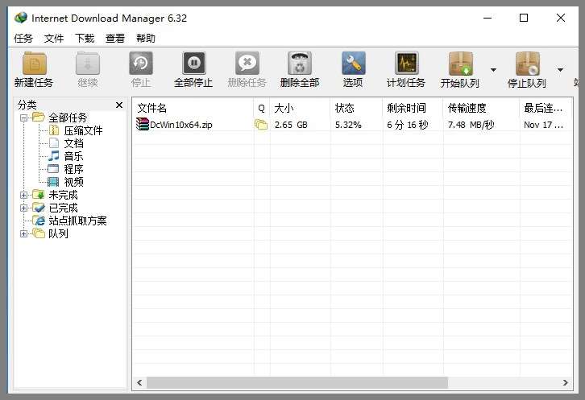
Task: Open the 查看 menu
Action: pos(115,38)
